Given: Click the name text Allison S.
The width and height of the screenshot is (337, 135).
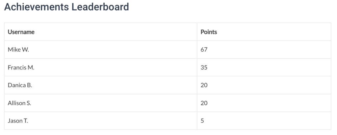Looking at the screenshot, I should point(19,103).
